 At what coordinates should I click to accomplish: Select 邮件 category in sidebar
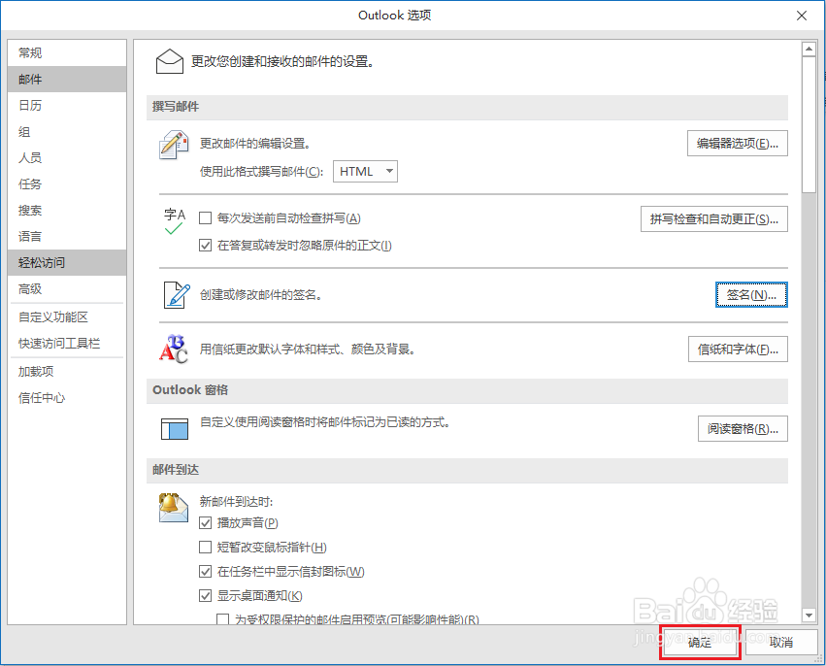[67, 79]
